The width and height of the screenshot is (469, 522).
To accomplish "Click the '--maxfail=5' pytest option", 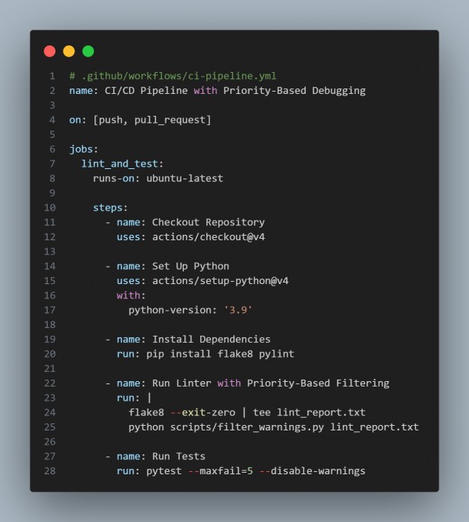I will (x=220, y=471).
